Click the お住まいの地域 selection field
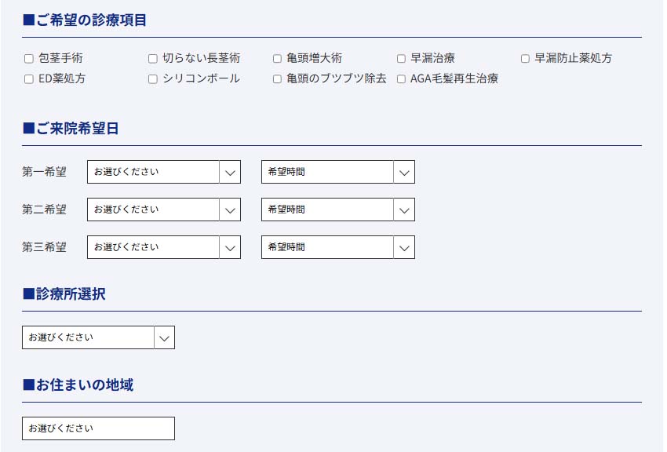The height and width of the screenshot is (452, 667). click(98, 428)
